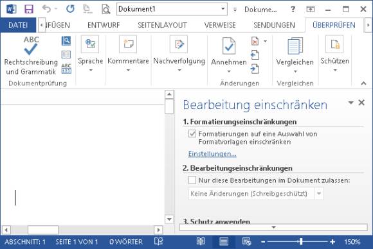Screen dimensions: 373x249
Task: Select the ÜBERPRÜFEN tab
Action: [x=334, y=25]
